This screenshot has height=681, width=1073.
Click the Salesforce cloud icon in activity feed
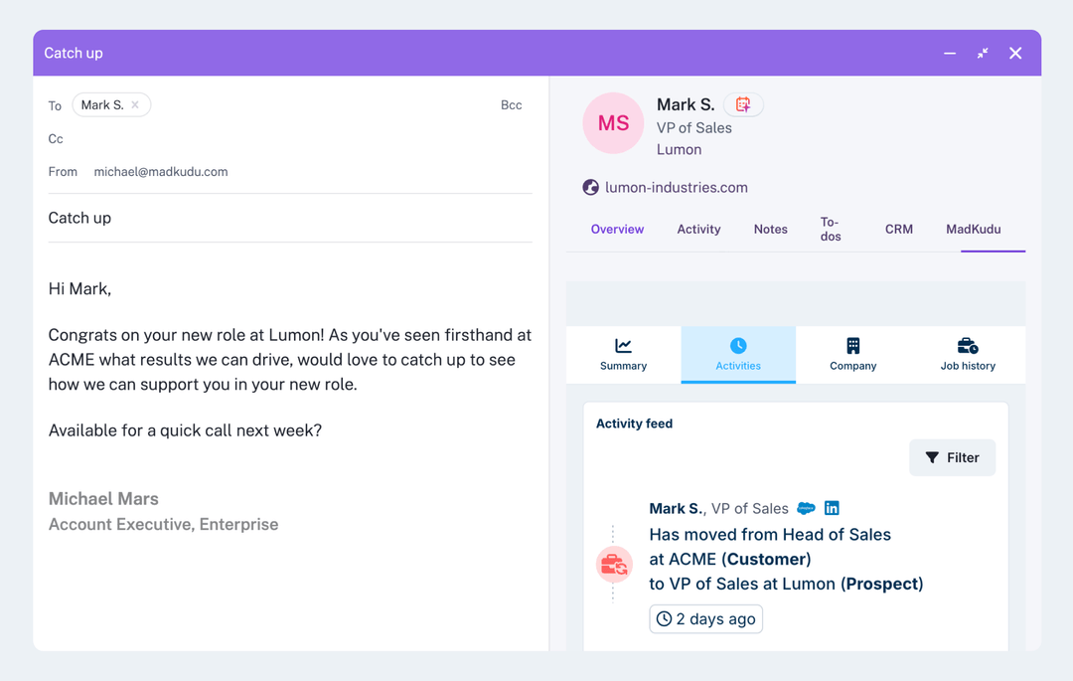(x=807, y=508)
